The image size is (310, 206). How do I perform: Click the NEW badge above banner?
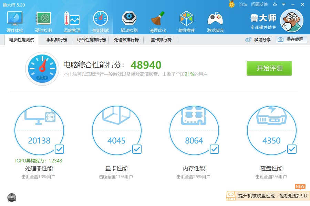click(x=300, y=186)
